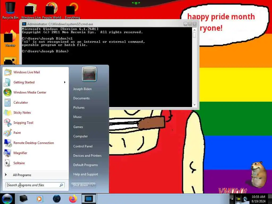The height and width of the screenshot is (204, 272).
Task: Launch Firefox from the taskbar
Action: click(73, 199)
